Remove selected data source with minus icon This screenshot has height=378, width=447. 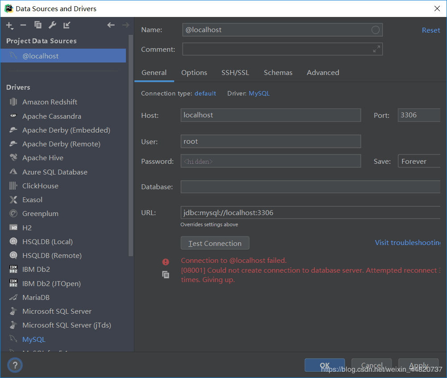tap(23, 25)
